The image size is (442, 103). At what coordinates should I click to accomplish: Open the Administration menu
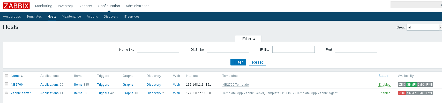pyautogui.click(x=138, y=6)
